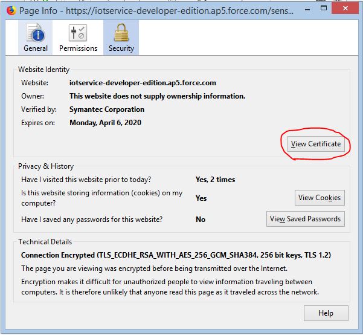The height and width of the screenshot is (335, 363).
Task: Click the 'Symantec Corporation' verifier text
Action: [107, 109]
